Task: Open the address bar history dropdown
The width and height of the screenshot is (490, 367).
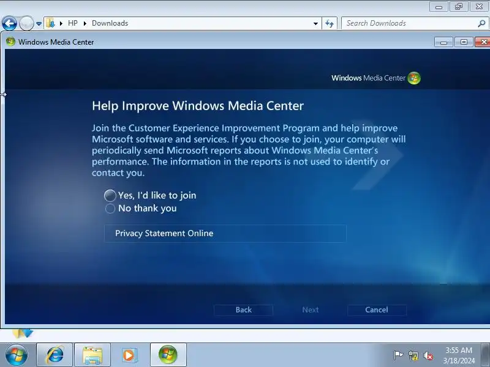Action: tap(315, 24)
